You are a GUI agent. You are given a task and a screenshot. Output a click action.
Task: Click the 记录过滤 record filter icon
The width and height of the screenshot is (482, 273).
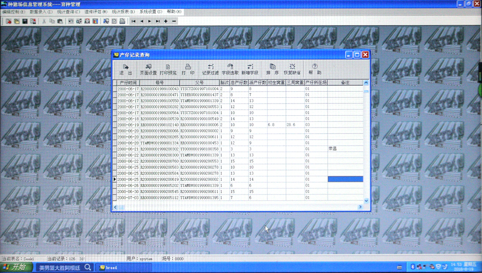[210, 69]
